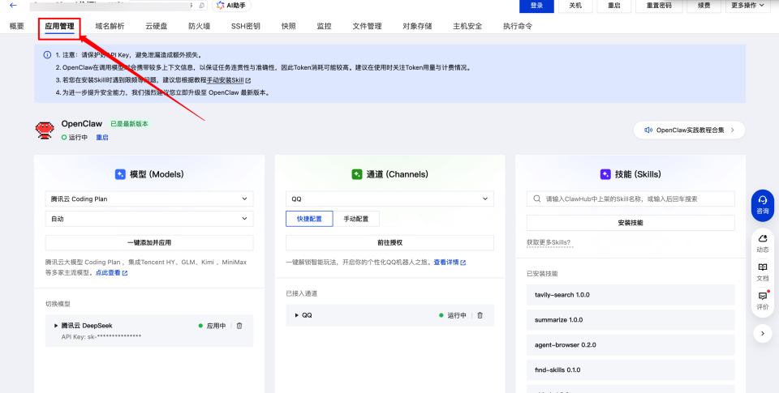Switch to the 概要 tab
This screenshot has width=779, height=393.
pos(17,26)
